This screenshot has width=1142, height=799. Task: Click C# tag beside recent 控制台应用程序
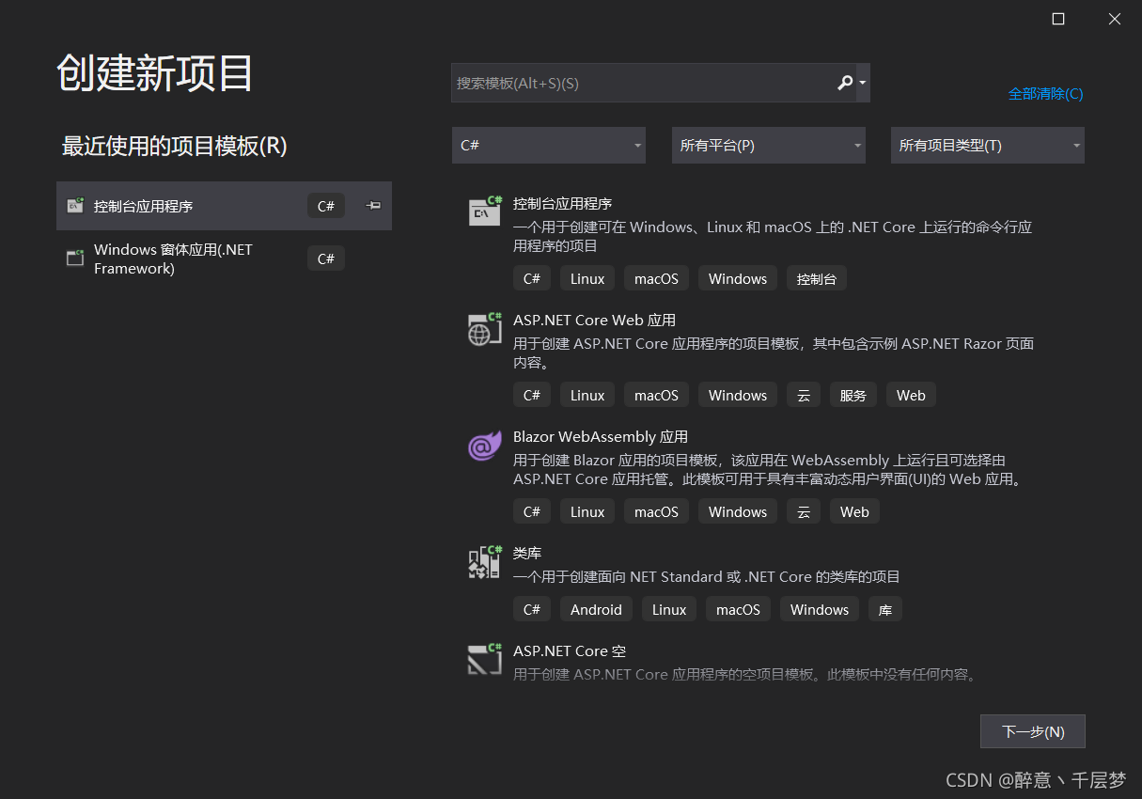(326, 206)
